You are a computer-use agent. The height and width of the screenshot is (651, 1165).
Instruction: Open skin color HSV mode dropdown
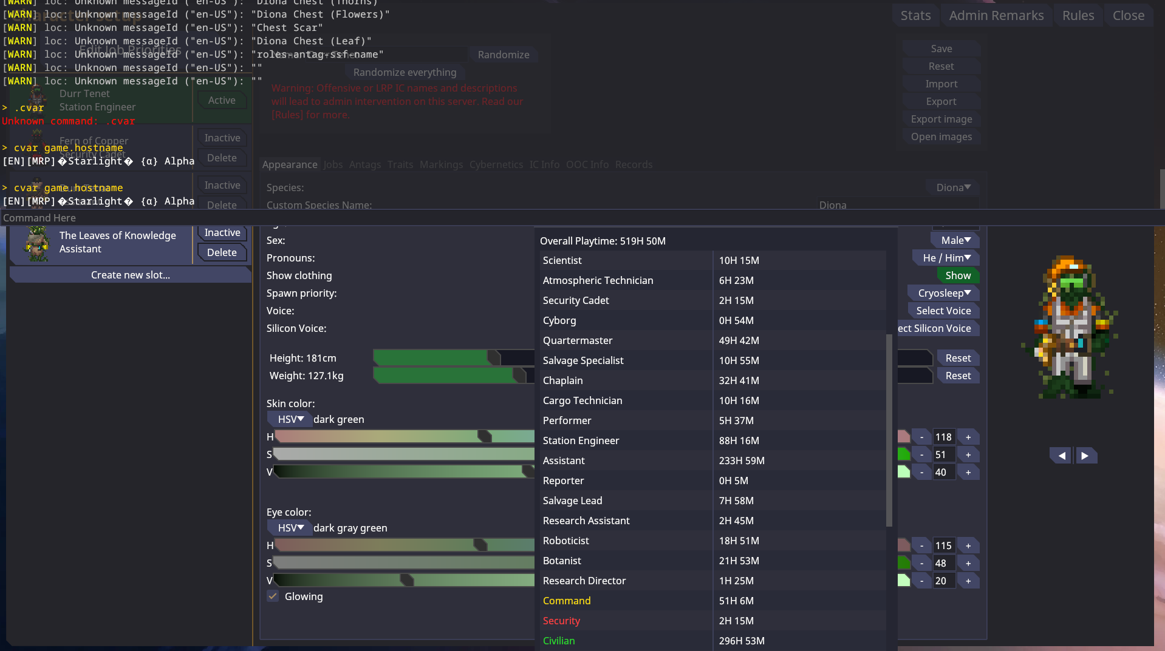290,419
